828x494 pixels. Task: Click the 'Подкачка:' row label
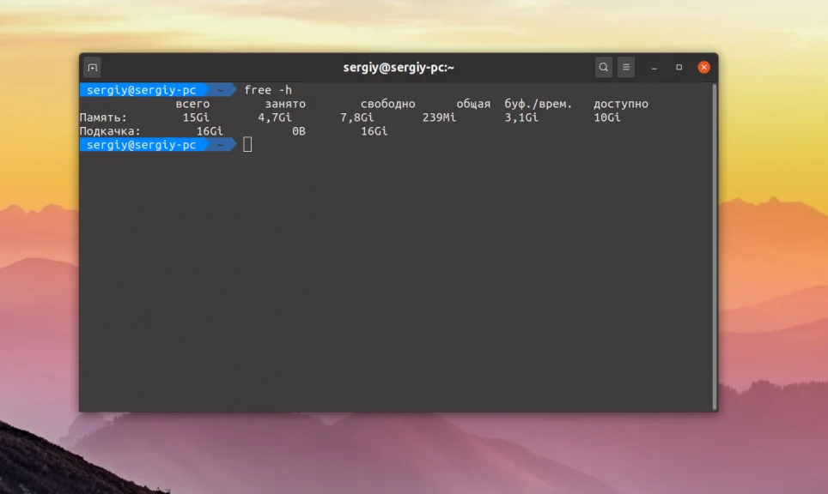coord(110,131)
